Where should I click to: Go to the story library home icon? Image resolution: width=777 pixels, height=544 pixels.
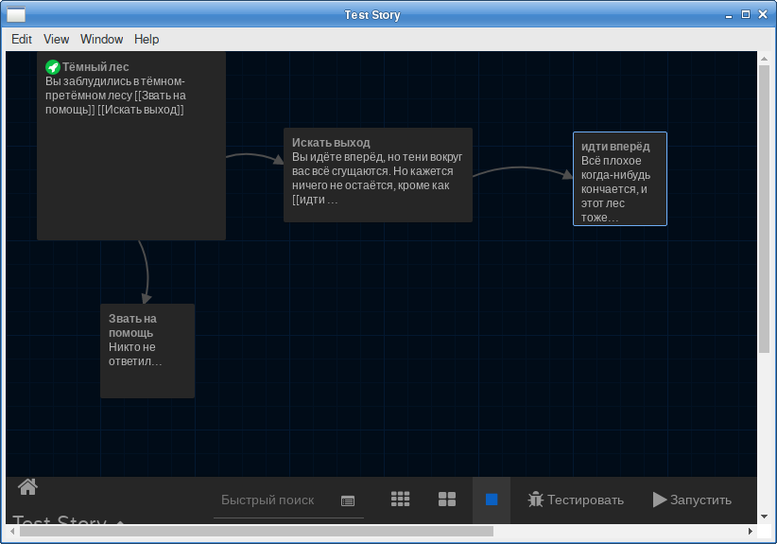coord(27,487)
